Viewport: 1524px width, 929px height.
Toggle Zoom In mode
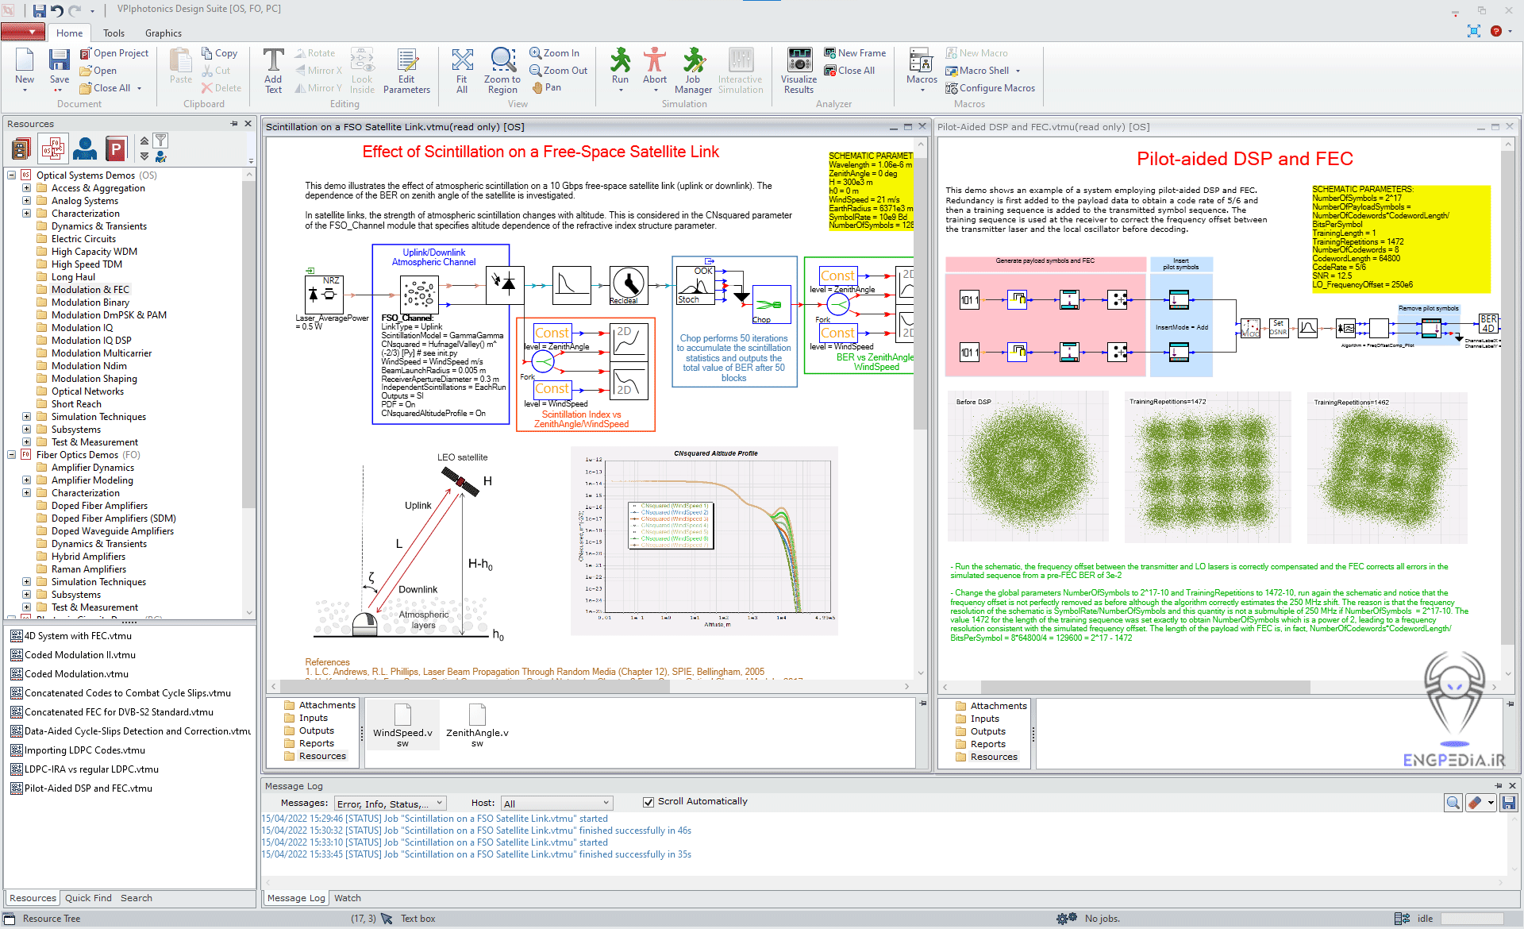556,52
